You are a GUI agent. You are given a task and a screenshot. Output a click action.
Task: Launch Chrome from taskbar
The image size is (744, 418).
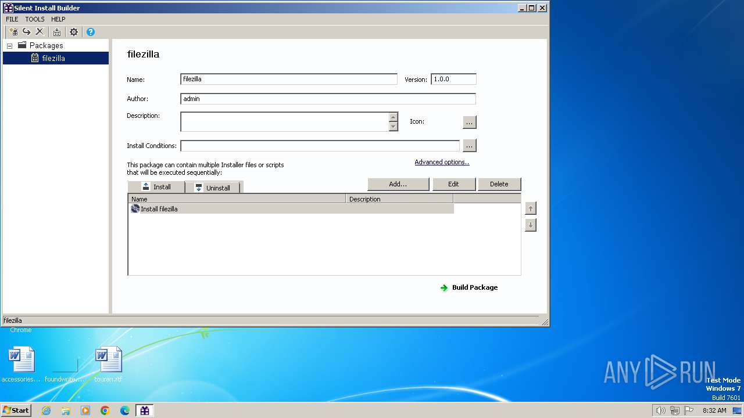[105, 410]
